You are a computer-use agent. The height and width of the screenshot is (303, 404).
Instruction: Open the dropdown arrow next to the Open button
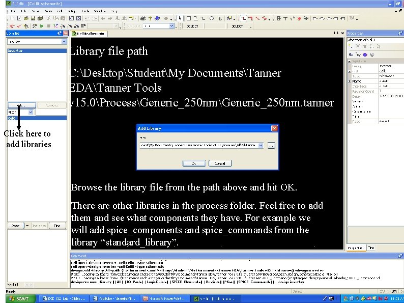point(27,226)
